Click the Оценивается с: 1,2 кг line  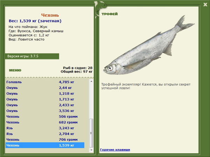(29, 35)
